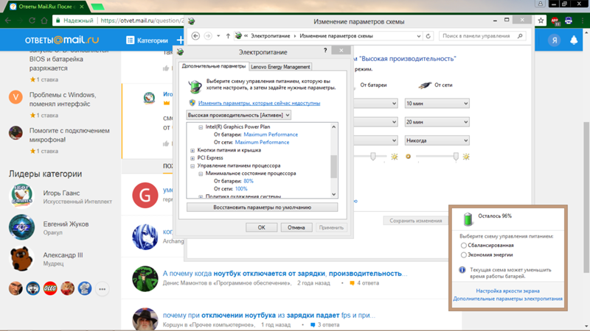Viewport: 590px width, 331px height.
Task: Click the browser back arrow
Action: click(8, 21)
